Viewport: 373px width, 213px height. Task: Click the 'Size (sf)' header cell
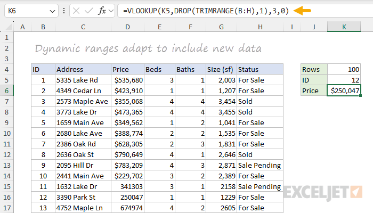point(221,69)
